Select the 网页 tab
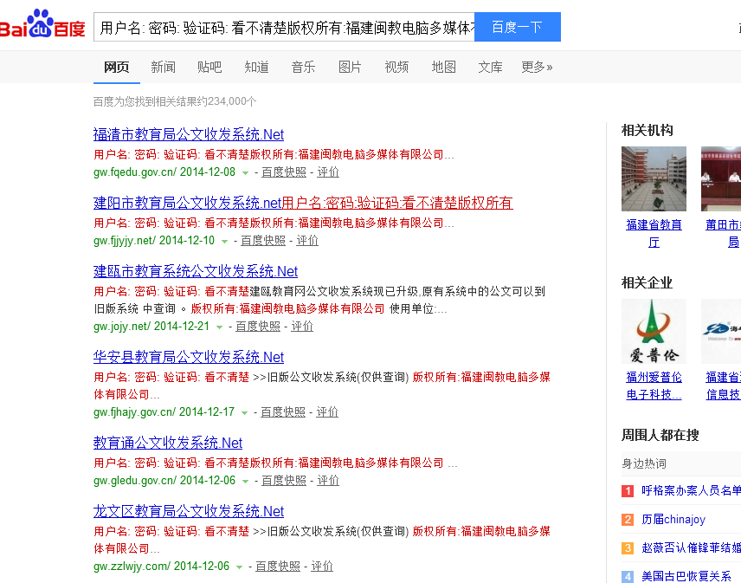 click(x=116, y=68)
